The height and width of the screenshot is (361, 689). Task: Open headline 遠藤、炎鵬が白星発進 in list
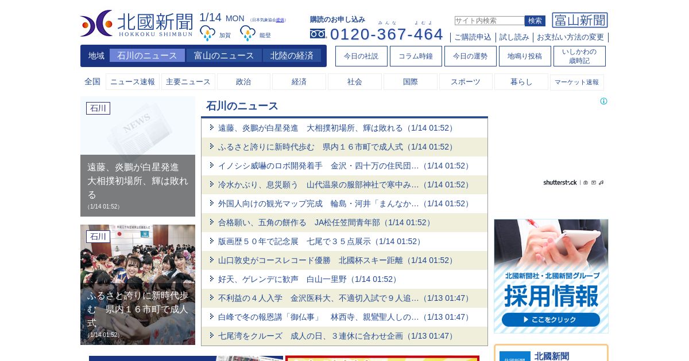pyautogui.click(x=337, y=128)
